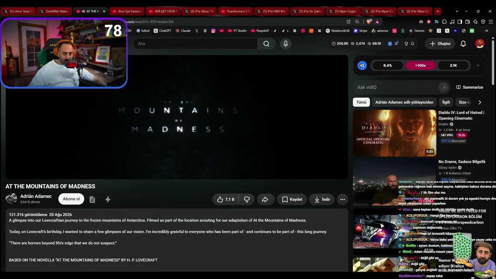Open the YT Studio bookmark
Image resolution: width=496 pixels, height=279 pixels.
(x=237, y=31)
